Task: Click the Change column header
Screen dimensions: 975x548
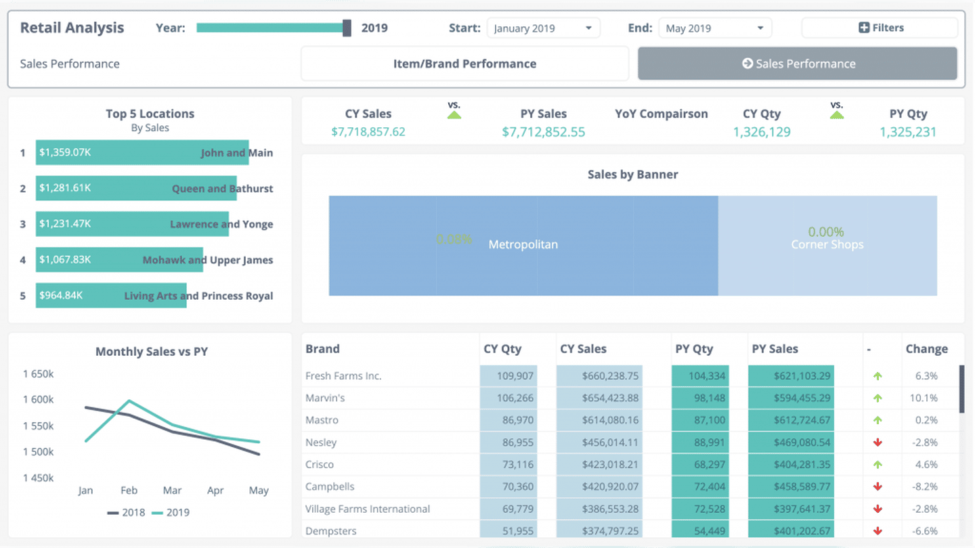Action: (x=926, y=349)
